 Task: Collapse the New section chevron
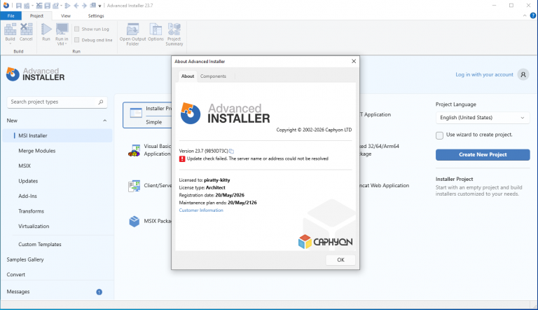click(x=104, y=121)
